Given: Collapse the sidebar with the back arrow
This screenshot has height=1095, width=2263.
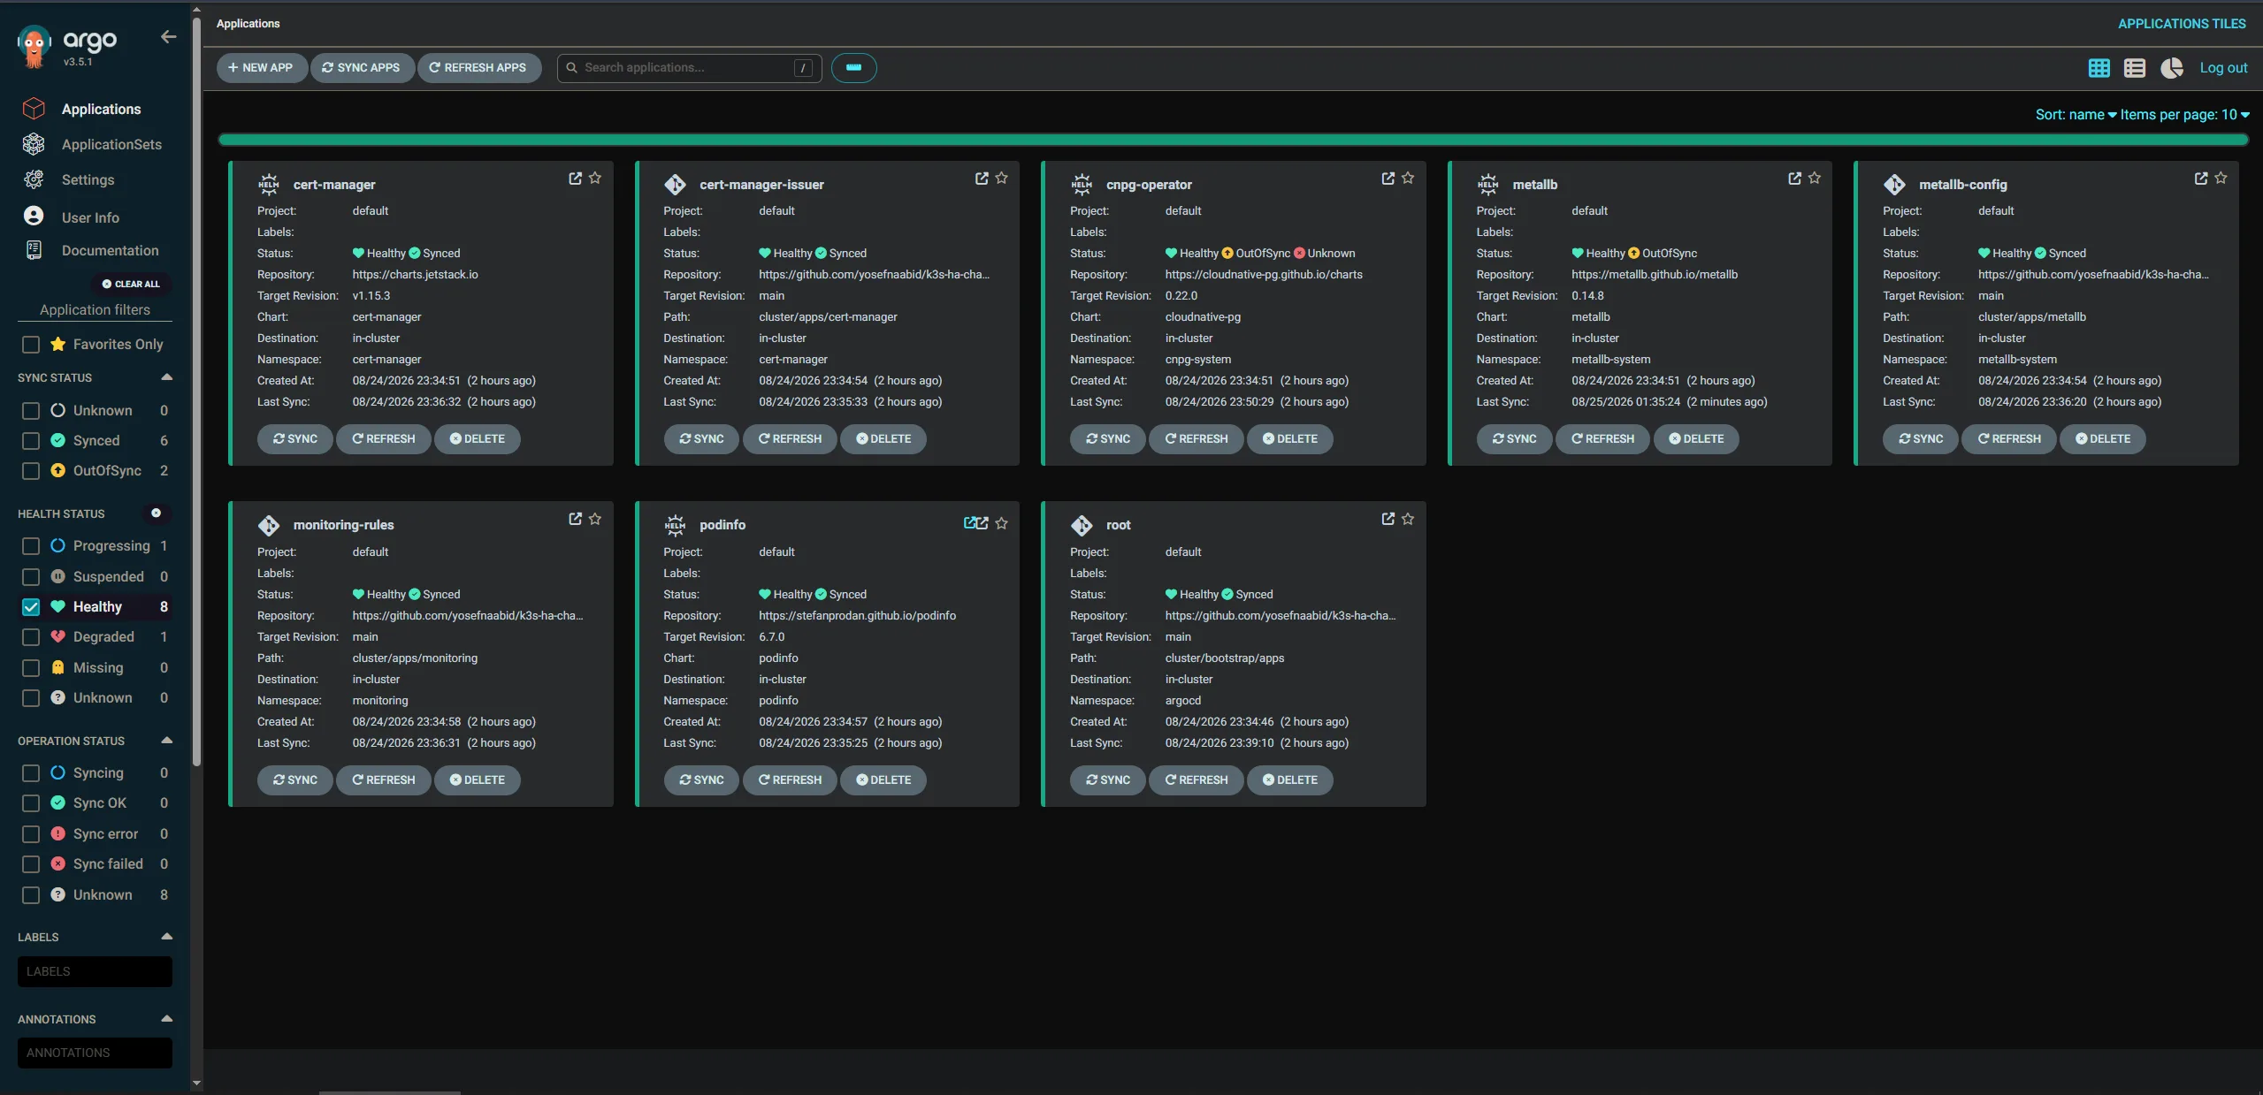Looking at the screenshot, I should 168,37.
